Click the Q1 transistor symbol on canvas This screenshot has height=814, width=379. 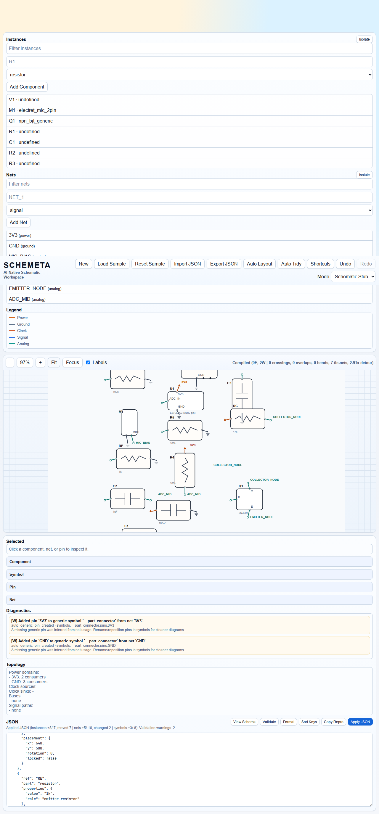pos(249,499)
